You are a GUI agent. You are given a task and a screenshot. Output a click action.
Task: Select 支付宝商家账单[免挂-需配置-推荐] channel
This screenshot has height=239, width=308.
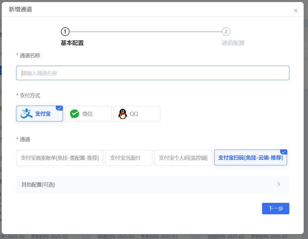[60, 158]
